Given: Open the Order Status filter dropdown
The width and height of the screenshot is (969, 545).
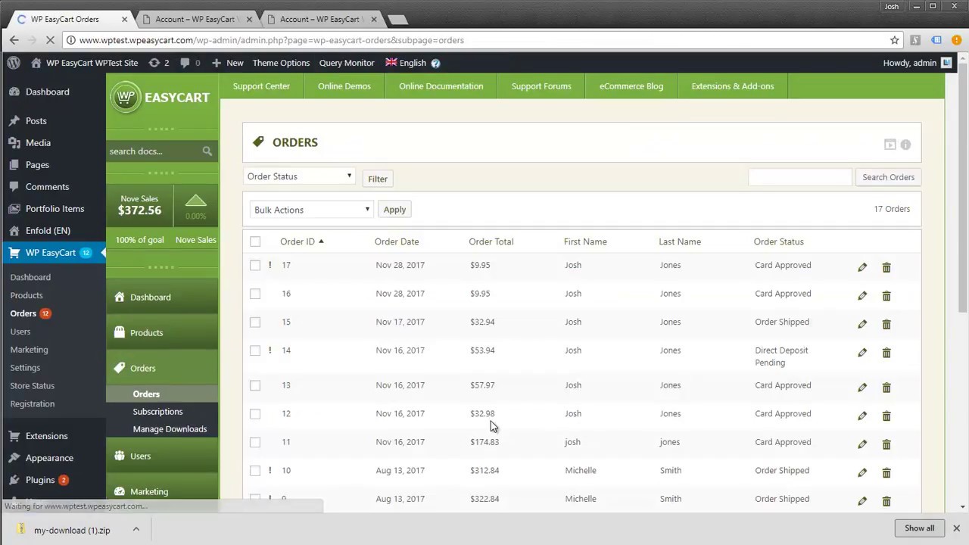Looking at the screenshot, I should (300, 176).
